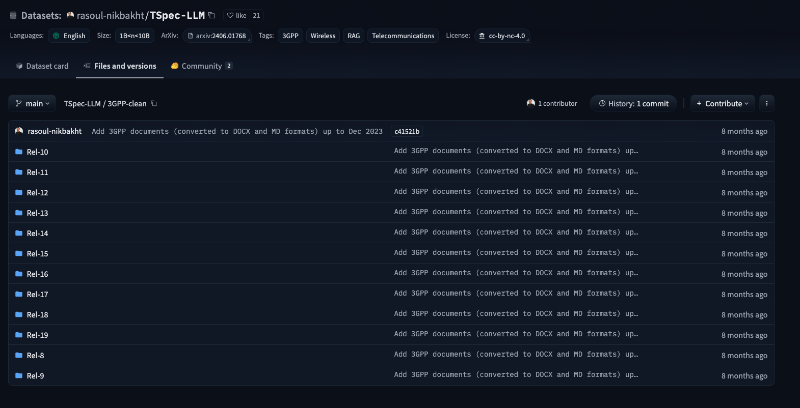Viewport: 800px width, 408px height.
Task: Click the folder icon beside Rel-10
Action: [19, 152]
